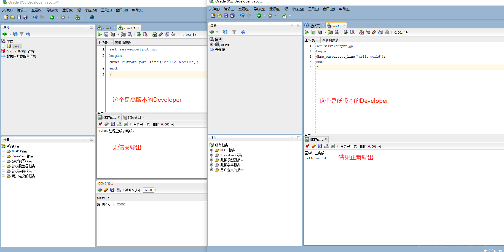Open SQL worksheet dropdown arrow in right window toolbar
This screenshot has width=504, height=252.
290,16
